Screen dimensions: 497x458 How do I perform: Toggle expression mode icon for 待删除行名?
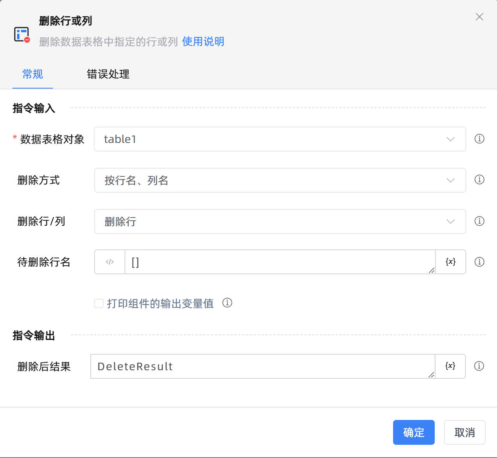pyautogui.click(x=110, y=262)
